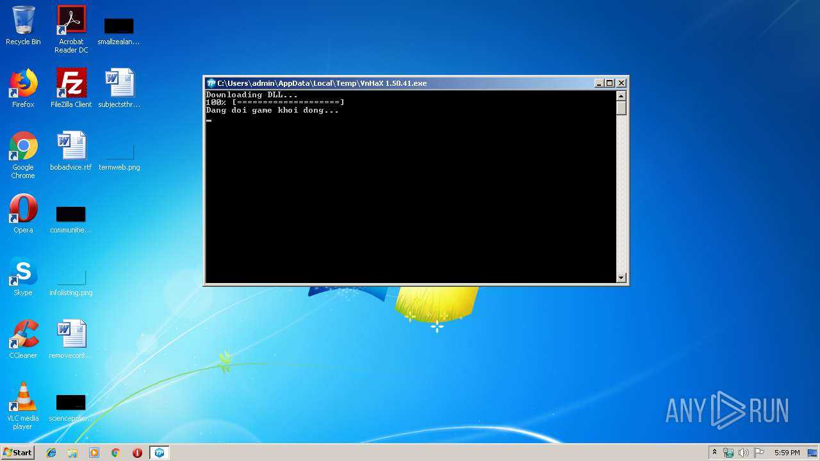820x461 pixels.
Task: Open the Action Center flag icon
Action: (x=759, y=453)
